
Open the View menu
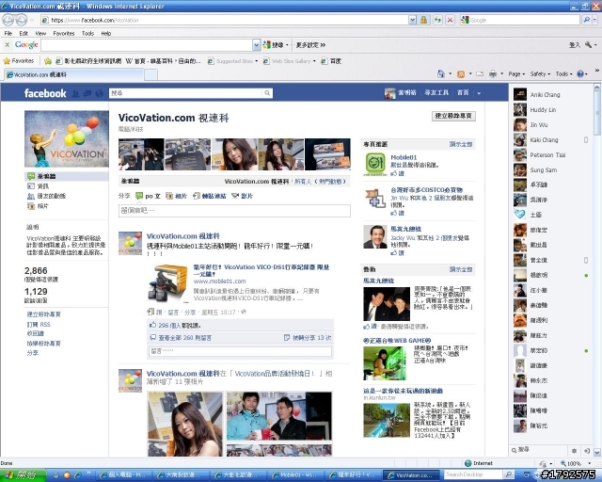[x=40, y=34]
